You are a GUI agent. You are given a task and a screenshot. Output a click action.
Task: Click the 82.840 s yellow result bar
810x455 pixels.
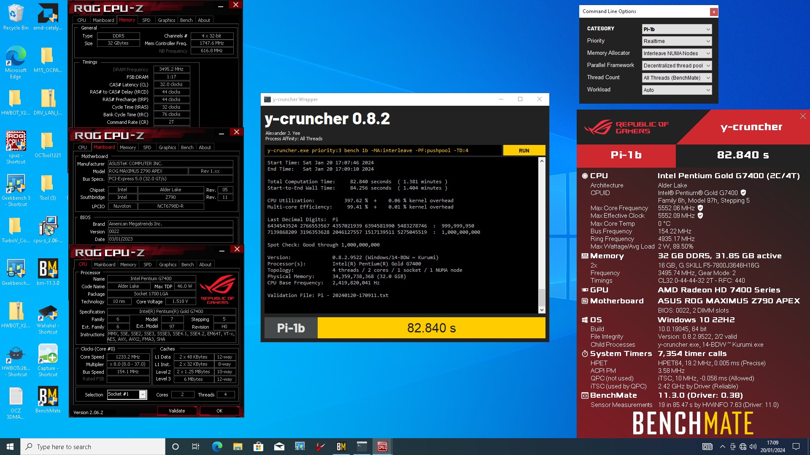(x=431, y=328)
